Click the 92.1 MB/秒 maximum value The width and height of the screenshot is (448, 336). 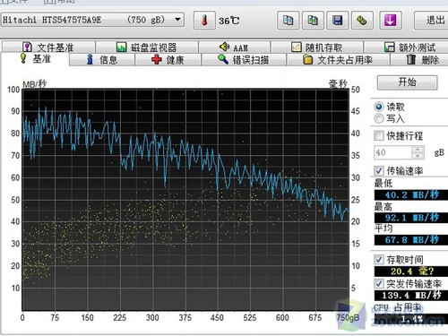[x=411, y=218]
